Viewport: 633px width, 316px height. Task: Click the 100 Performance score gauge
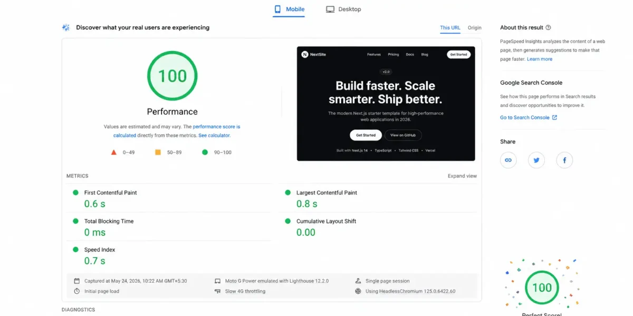tap(172, 76)
